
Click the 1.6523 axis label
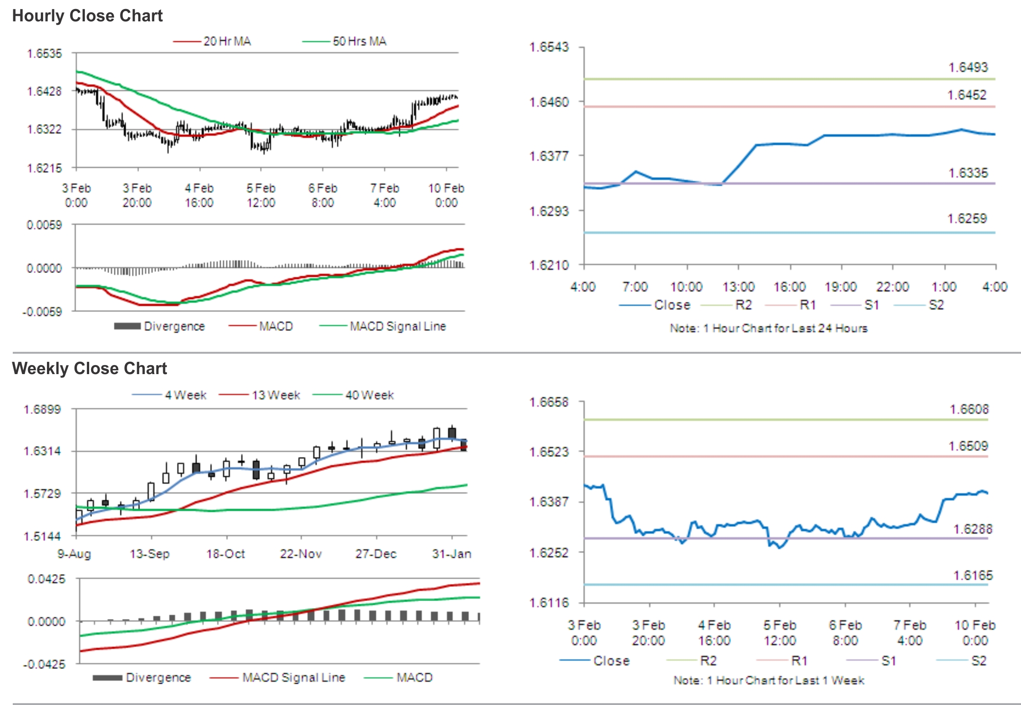549,452
